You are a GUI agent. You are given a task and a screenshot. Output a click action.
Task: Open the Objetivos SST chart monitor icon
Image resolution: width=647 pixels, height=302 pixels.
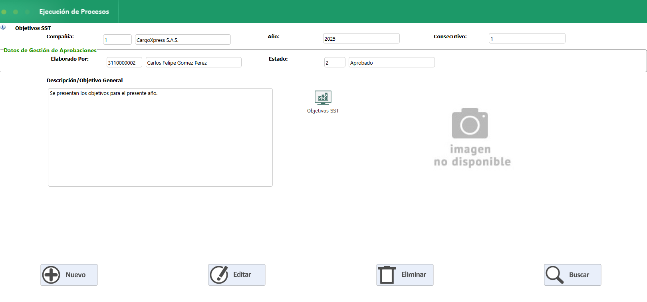(323, 98)
